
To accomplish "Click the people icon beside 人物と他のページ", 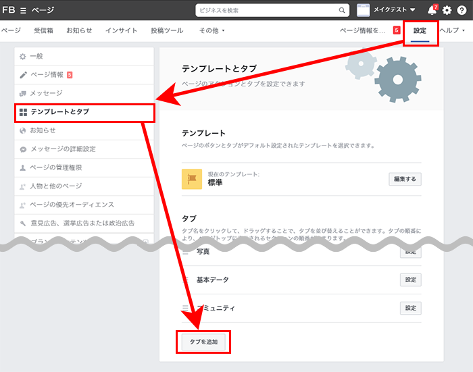I will [x=22, y=187].
